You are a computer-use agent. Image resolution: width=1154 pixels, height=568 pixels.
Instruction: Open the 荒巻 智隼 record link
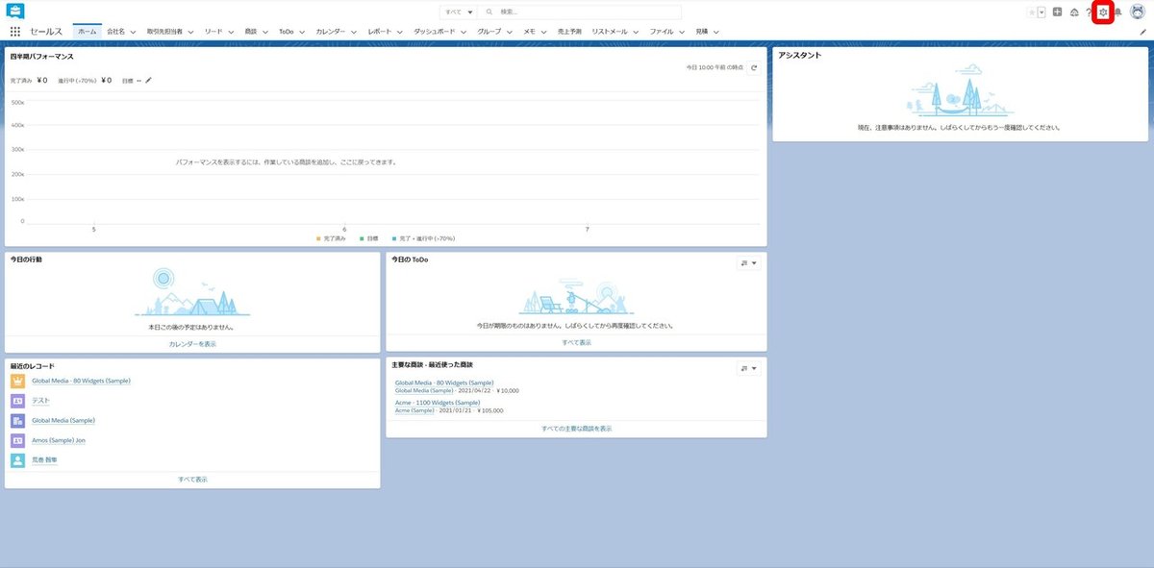click(x=44, y=460)
